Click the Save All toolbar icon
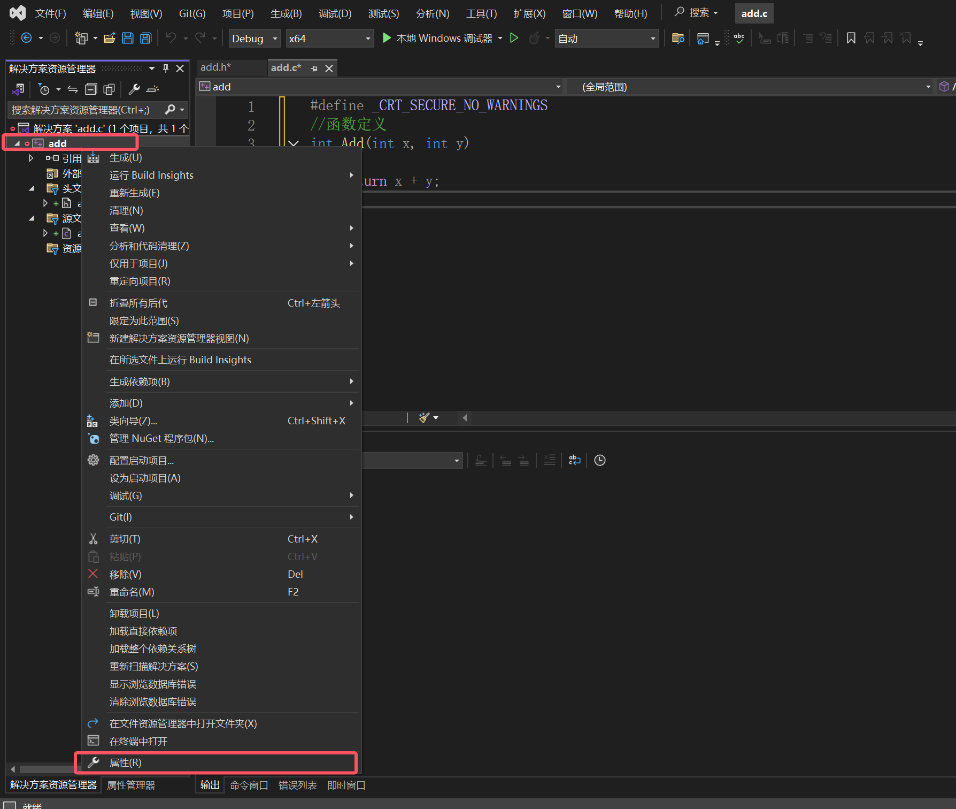 click(145, 38)
